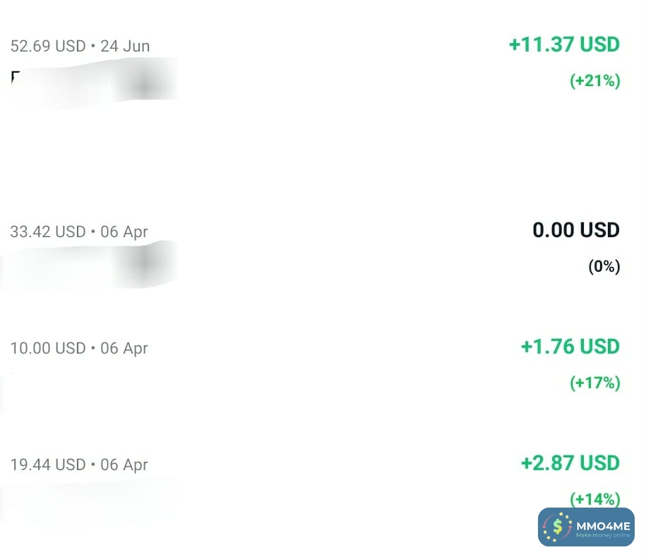Click the (+21%) gain percentage
The image size is (646, 557).
[594, 81]
